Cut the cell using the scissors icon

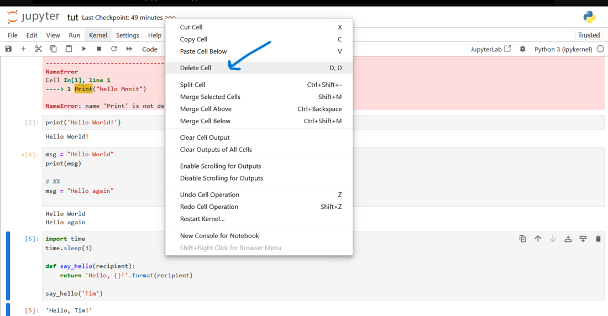pos(38,49)
